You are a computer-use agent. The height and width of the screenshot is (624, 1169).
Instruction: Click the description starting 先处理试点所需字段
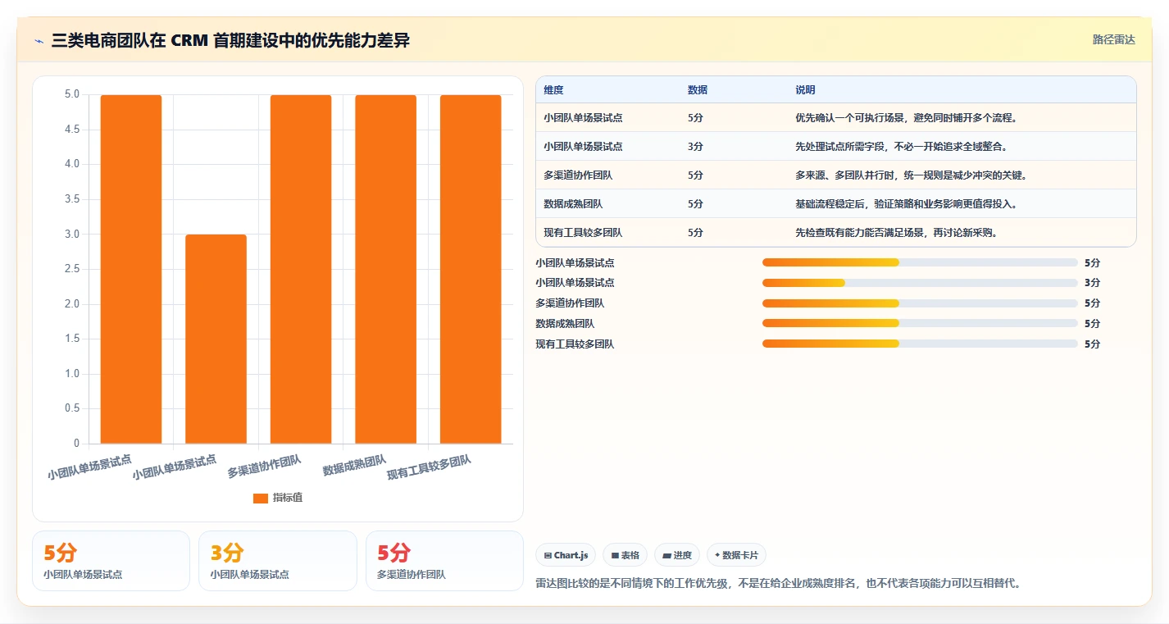pyautogui.click(x=901, y=147)
